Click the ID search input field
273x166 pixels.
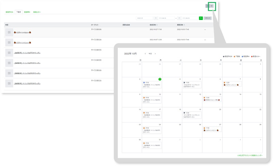click(144, 18)
